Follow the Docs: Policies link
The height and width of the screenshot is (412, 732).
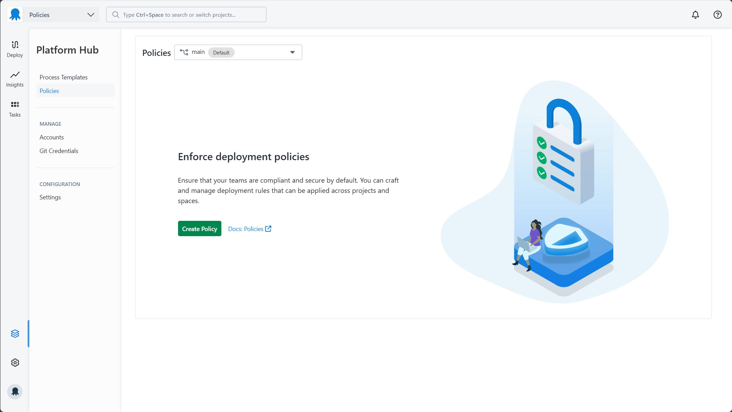point(246,229)
